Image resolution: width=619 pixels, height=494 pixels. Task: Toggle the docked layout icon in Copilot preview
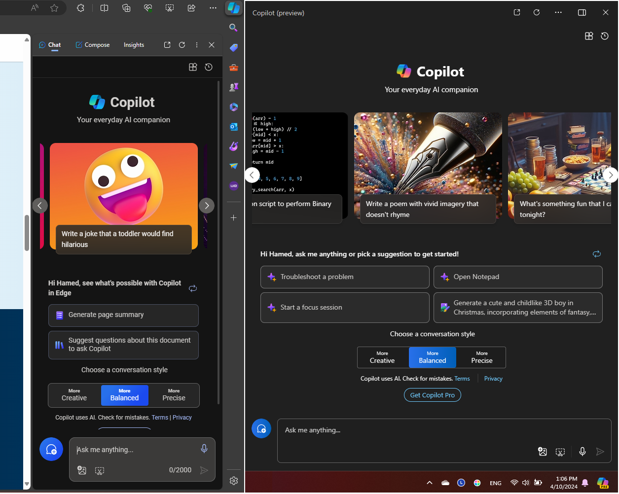[582, 12]
